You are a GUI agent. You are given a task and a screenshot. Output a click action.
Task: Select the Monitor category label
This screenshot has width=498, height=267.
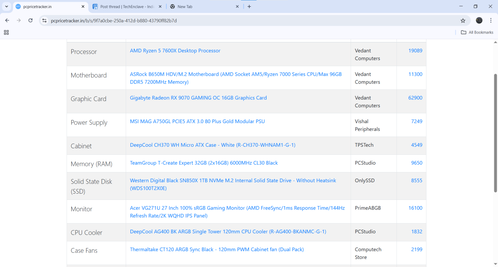pyautogui.click(x=82, y=209)
